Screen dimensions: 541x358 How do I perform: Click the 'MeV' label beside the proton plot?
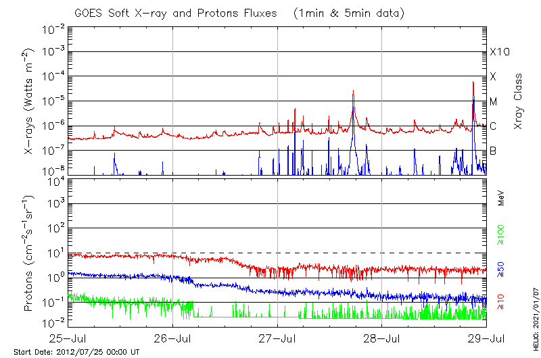(x=502, y=197)
